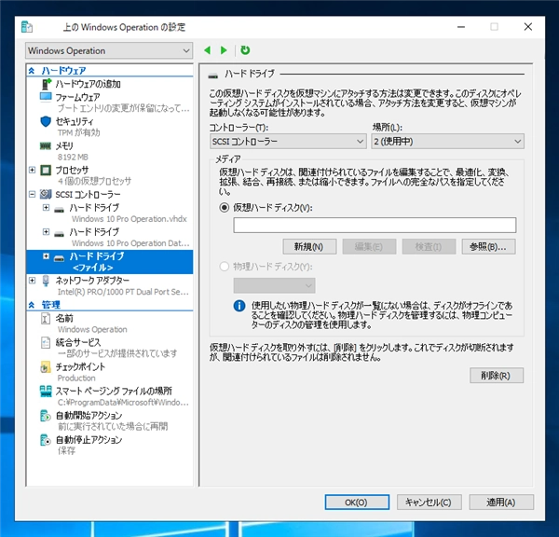Go to the next settings page with the forward arrow
The height and width of the screenshot is (537, 559).
click(x=224, y=50)
